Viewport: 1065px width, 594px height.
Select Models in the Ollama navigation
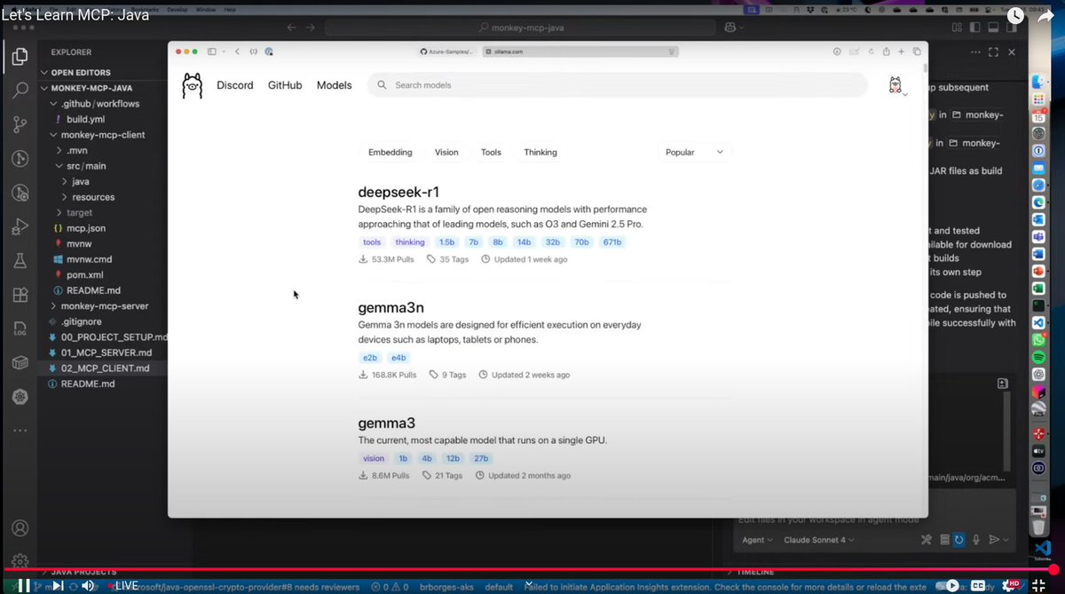coord(334,84)
